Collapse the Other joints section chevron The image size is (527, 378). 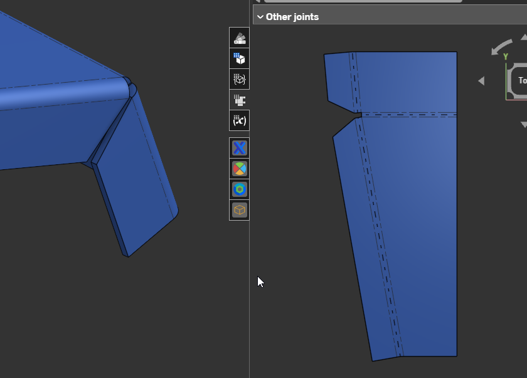[260, 17]
